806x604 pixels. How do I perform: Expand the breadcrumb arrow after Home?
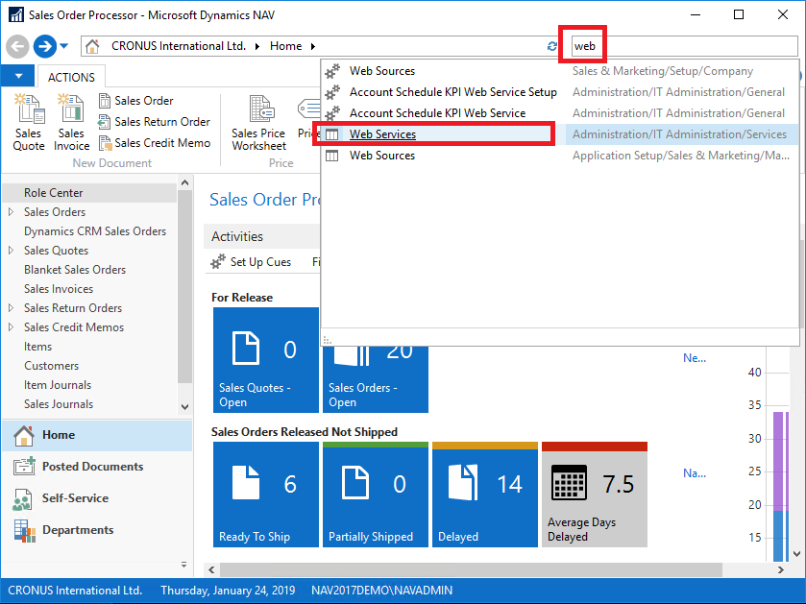click(313, 46)
